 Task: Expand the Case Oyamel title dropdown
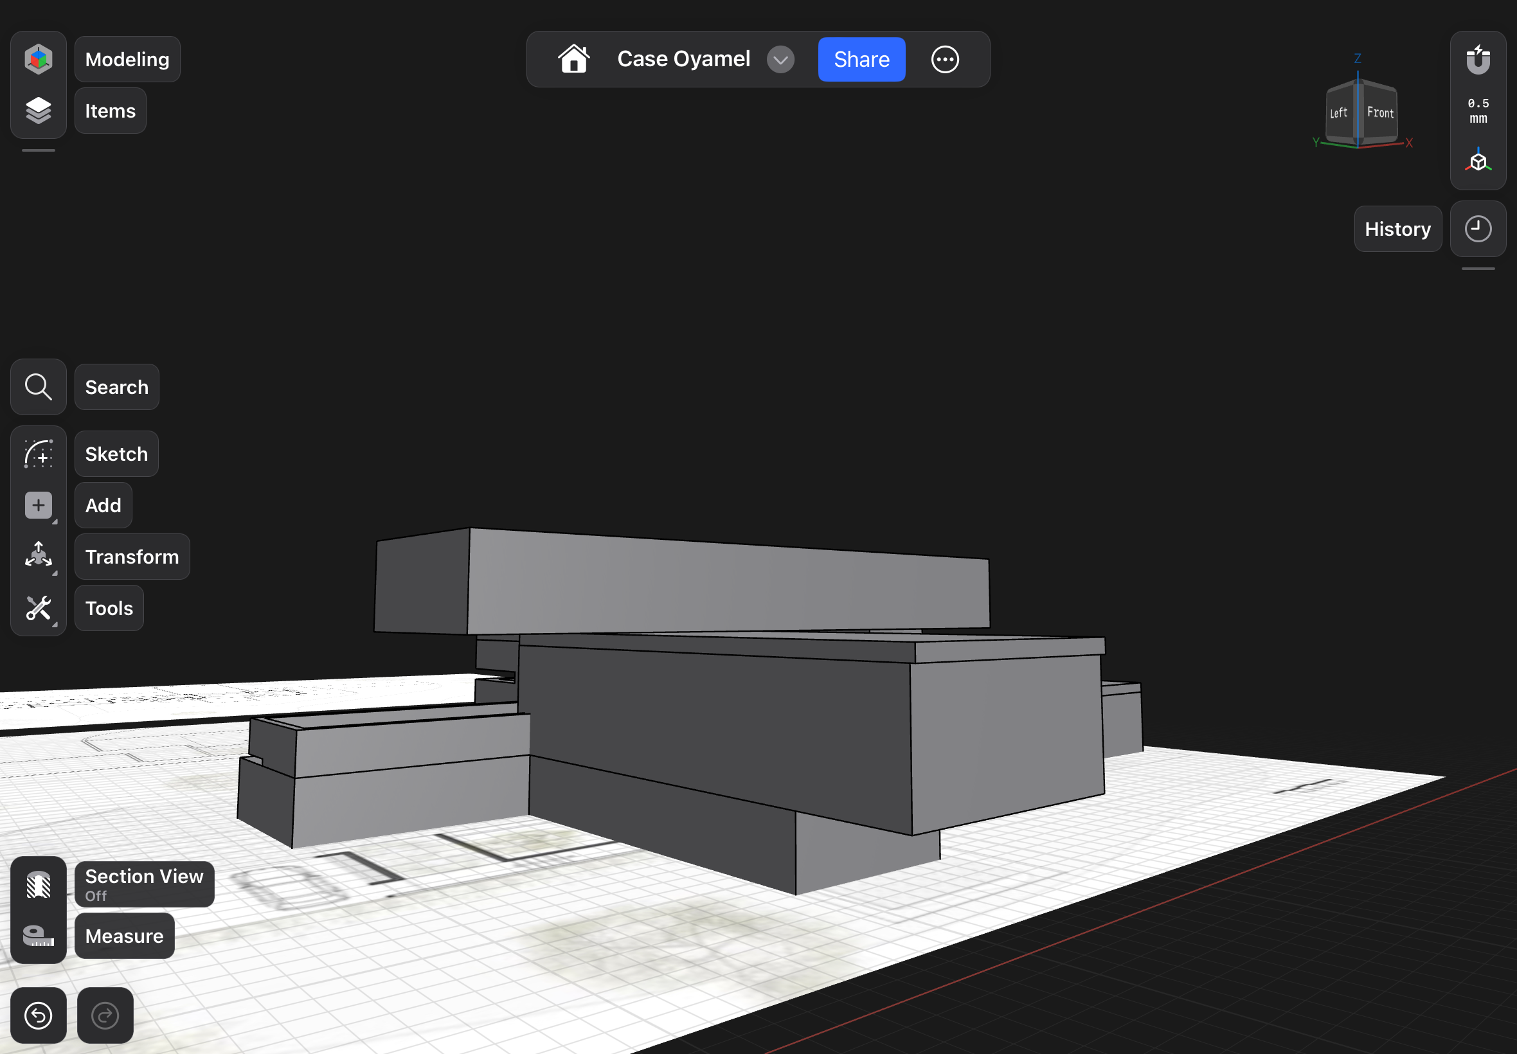tap(780, 59)
